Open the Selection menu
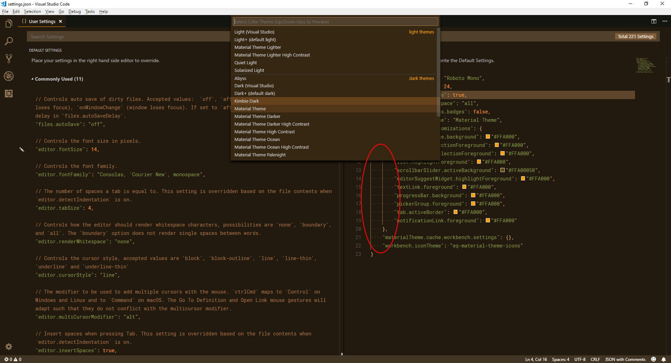Image resolution: width=671 pixels, height=363 pixels. tap(33, 12)
